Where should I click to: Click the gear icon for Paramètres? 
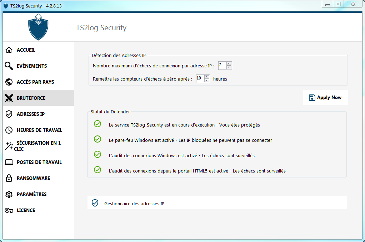[x=9, y=194]
